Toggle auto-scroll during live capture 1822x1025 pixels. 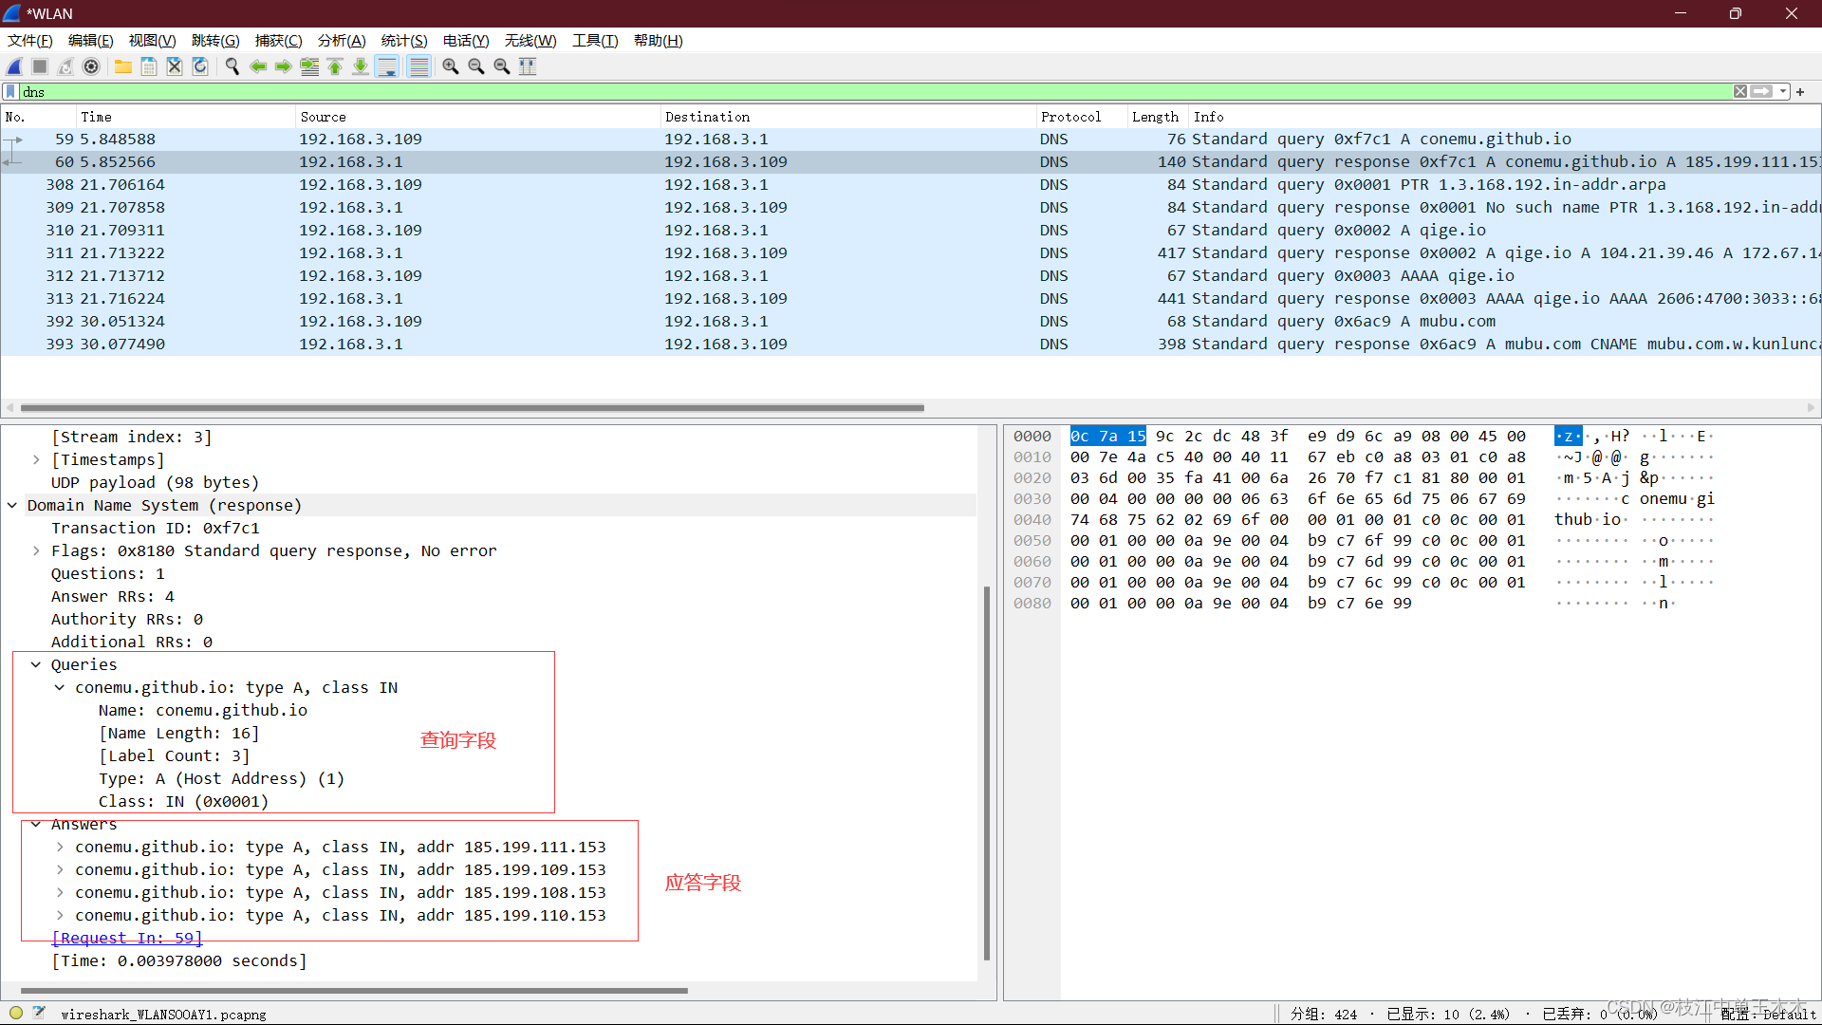tap(387, 66)
